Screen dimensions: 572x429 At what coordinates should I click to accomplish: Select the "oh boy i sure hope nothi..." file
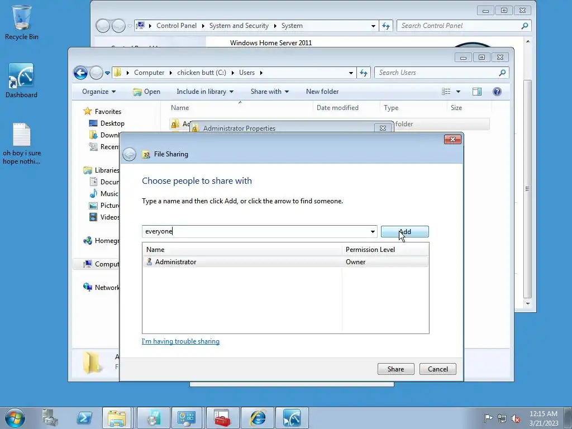click(22, 144)
